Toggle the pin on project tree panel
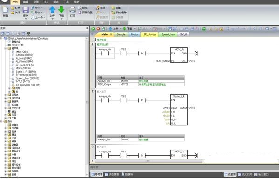The width and height of the screenshot is (279, 179). [x=87, y=28]
